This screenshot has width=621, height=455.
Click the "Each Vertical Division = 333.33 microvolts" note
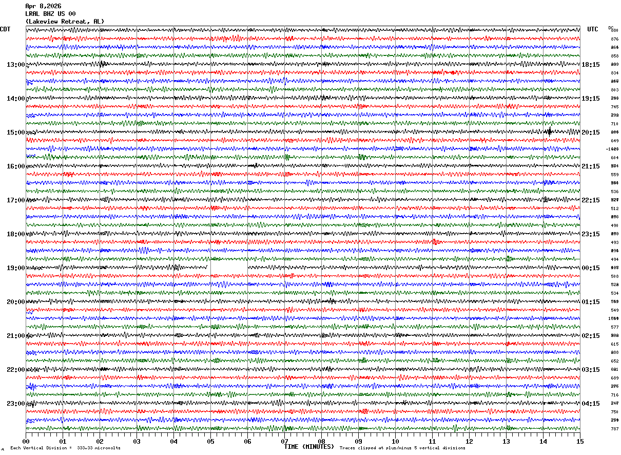click(x=66, y=448)
